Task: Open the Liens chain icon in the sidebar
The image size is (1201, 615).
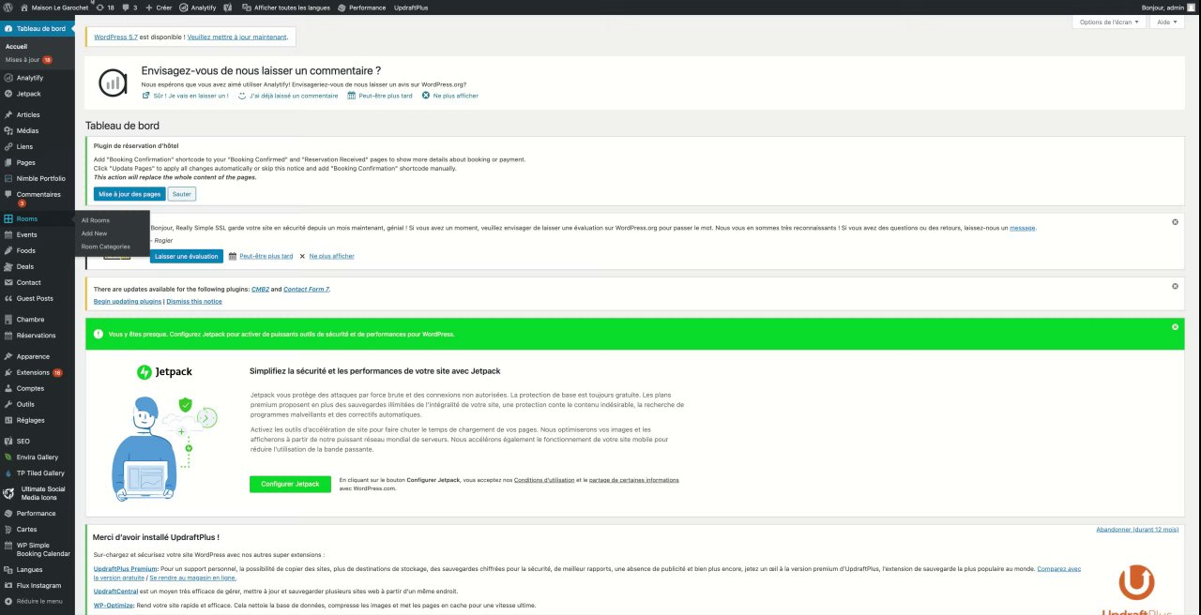Action: 8,146
